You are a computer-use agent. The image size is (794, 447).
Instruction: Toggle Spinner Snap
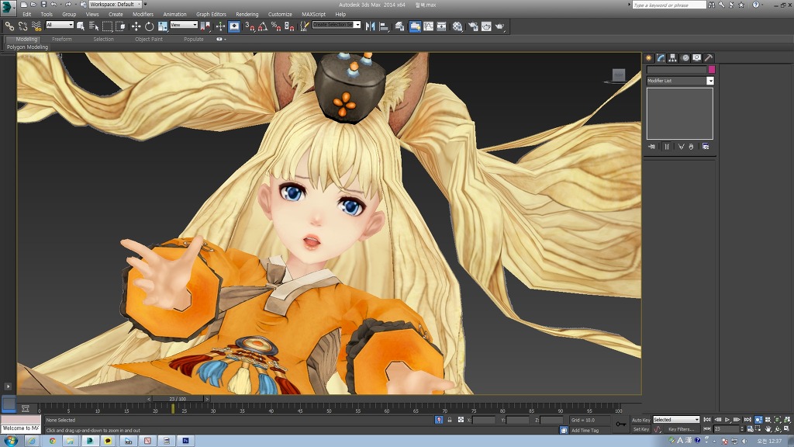pos(289,26)
